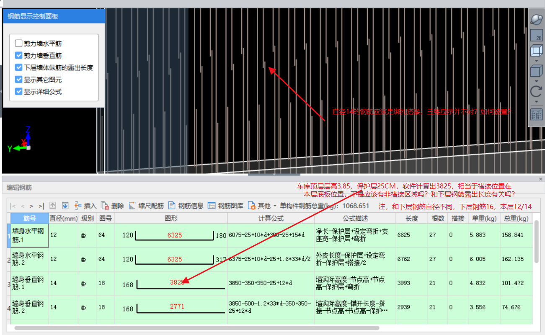Go to first record arrow
Image resolution: width=545 pixels, height=335 pixels.
tap(13, 206)
